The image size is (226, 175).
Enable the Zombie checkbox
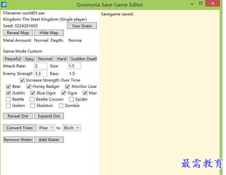point(61,106)
